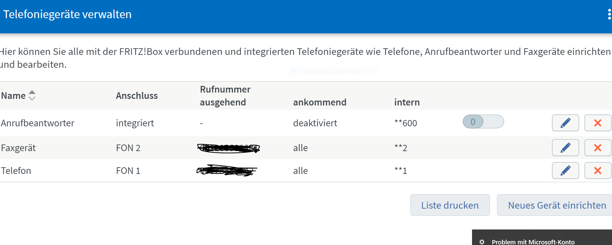Screen dimensions: 612x245
Task: Delete the Telefon FON 1 entry
Action: (x=597, y=171)
